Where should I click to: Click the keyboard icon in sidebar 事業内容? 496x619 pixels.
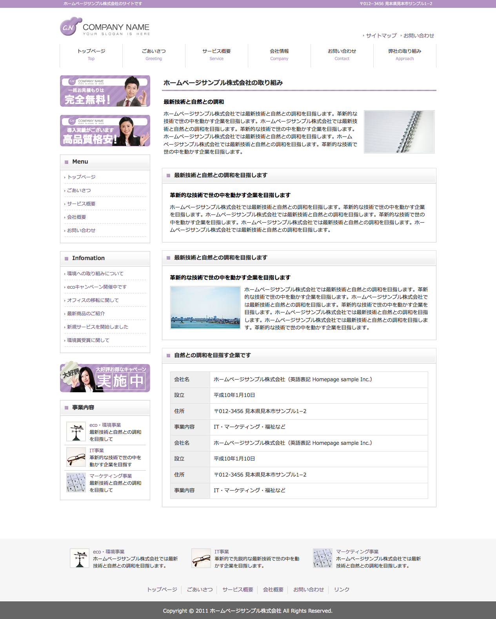pos(76,482)
